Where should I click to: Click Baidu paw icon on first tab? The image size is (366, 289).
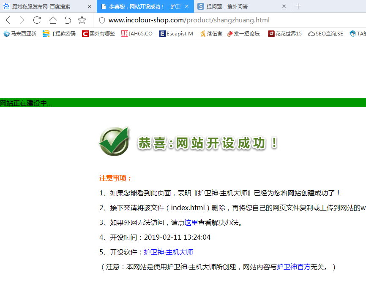click(x=6, y=6)
